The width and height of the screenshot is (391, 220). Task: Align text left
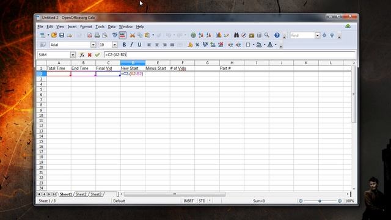click(149, 45)
